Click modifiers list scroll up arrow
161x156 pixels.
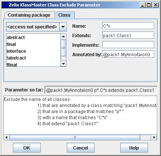[x=63, y=37]
